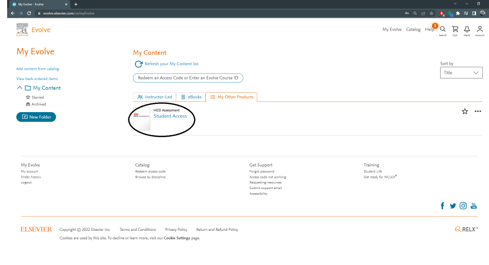Click the browser zoom magnifier icon
Screen dimensions: 489x265
click(x=415, y=13)
